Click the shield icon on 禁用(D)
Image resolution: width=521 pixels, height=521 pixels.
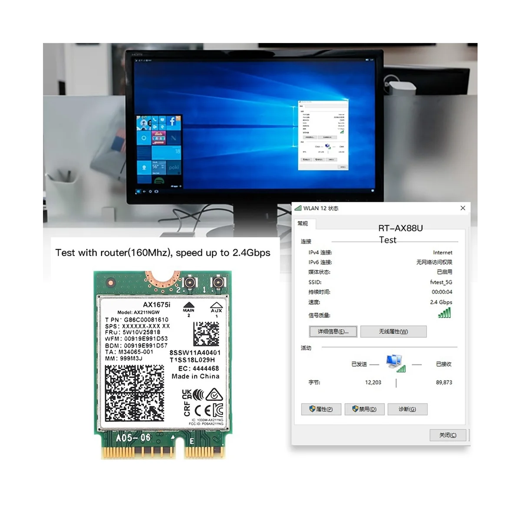(x=355, y=409)
